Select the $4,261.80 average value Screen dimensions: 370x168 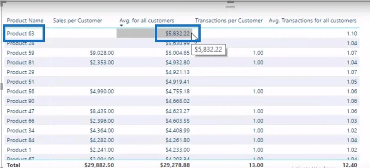(178, 140)
